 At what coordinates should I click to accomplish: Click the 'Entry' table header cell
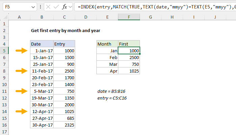click(x=64, y=44)
